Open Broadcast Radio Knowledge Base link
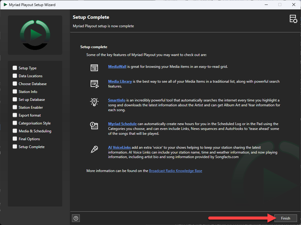The image size is (301, 225). [176, 171]
